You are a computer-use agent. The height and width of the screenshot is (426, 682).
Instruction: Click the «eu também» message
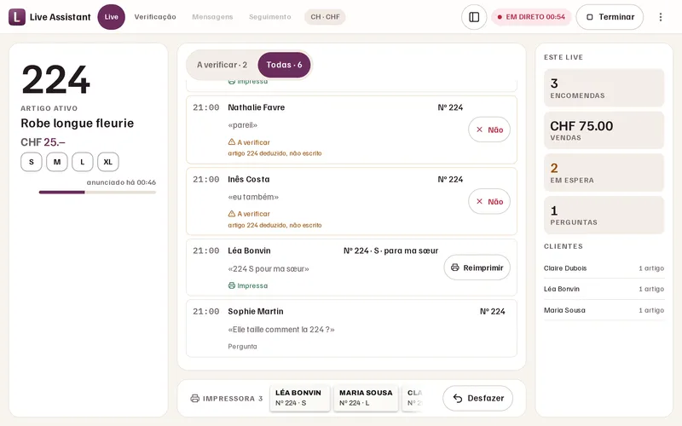coord(253,197)
